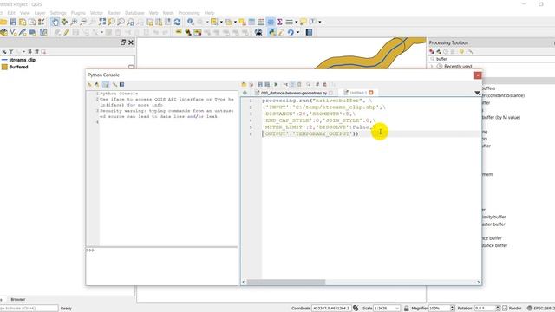555x312 pixels.
Task: Filter legend icon in Layers panel
Action: [x=11, y=52]
